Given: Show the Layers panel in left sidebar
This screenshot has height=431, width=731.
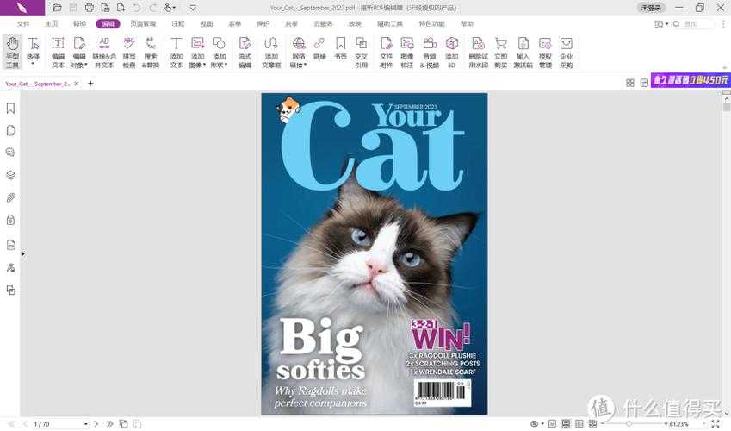Looking at the screenshot, I should coord(10,175).
